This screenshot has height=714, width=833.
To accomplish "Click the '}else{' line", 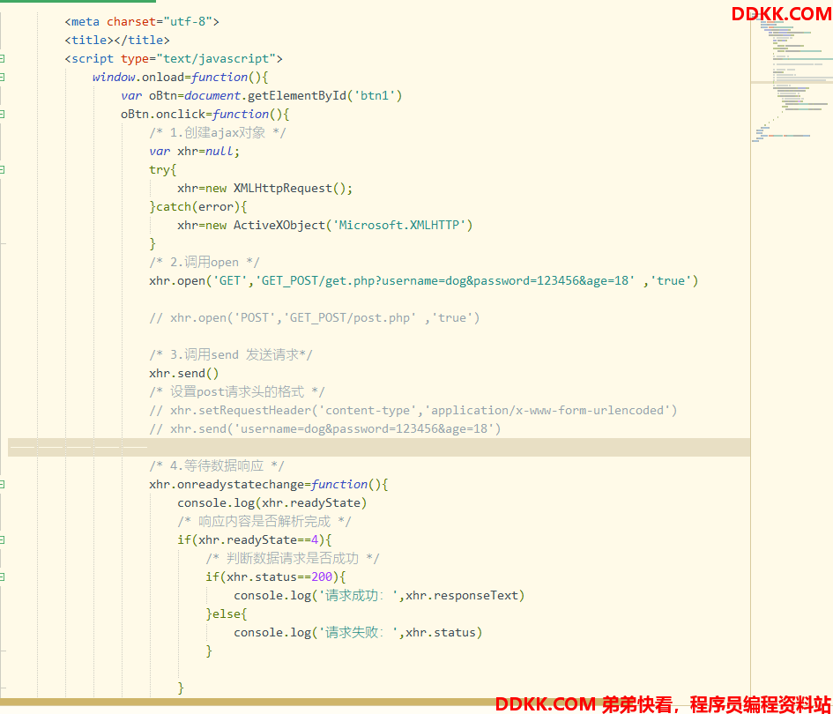I will [x=227, y=614].
